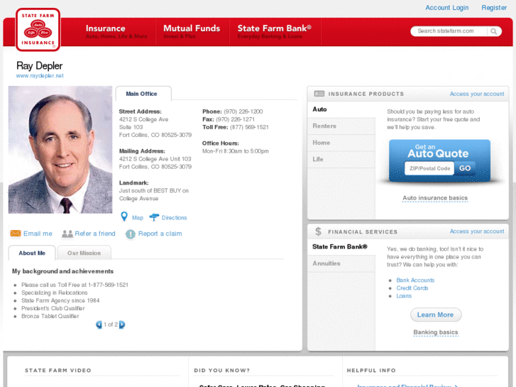The image size is (516, 387).
Task: Open the Loans link
Action: coord(404,296)
